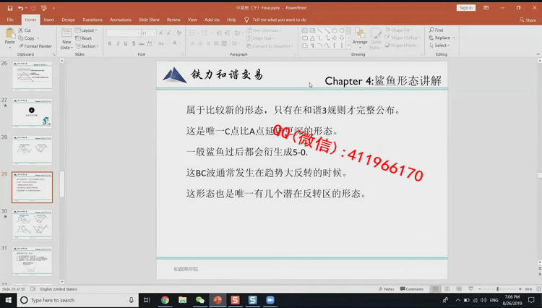Cut the selection with the Cut button
Viewport: 542px width, 308px height.
pos(25,30)
